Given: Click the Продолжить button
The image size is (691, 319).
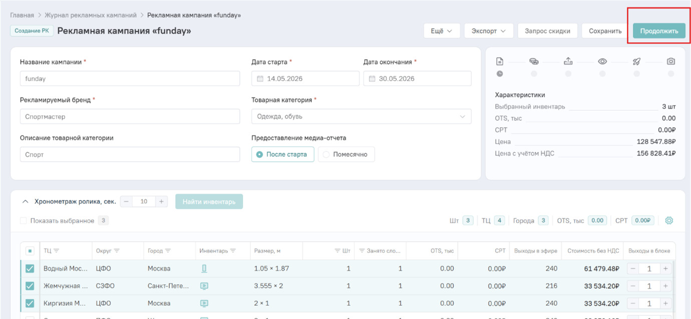Looking at the screenshot, I should (659, 31).
